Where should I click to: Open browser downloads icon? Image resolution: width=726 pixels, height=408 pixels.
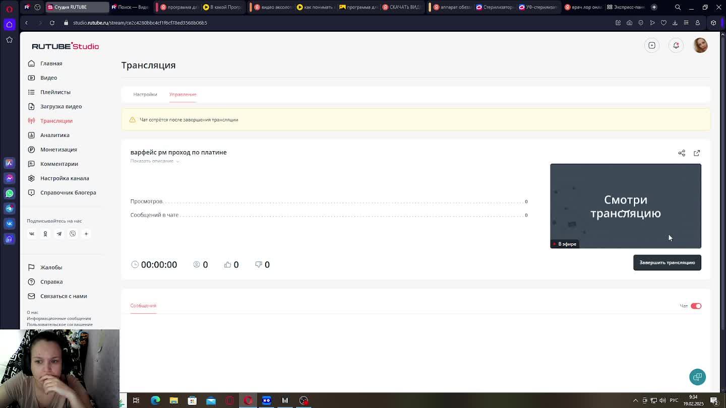point(675,23)
